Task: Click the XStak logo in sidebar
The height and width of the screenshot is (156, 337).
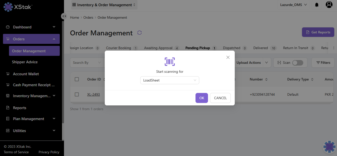Action: (x=18, y=7)
